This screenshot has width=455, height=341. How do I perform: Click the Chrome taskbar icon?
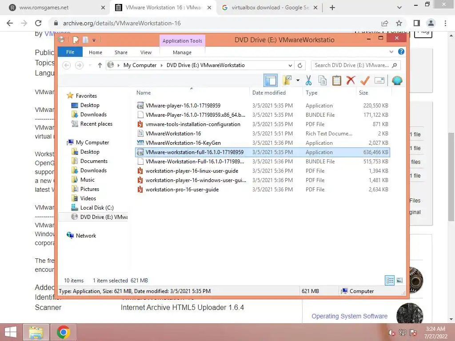[x=63, y=332]
